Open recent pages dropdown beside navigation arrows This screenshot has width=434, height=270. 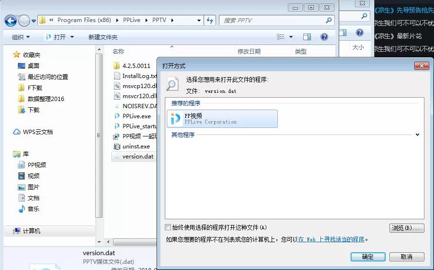point(34,21)
